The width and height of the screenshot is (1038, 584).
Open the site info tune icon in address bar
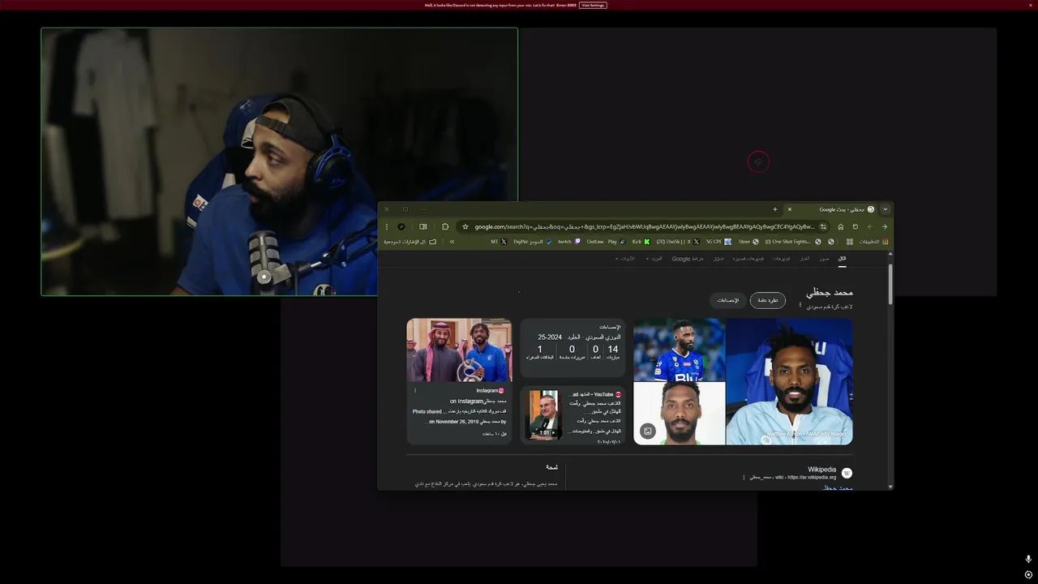[823, 227]
